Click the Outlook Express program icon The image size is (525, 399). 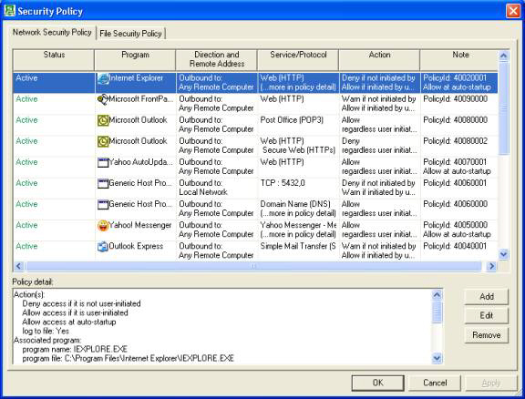pyautogui.click(x=103, y=247)
